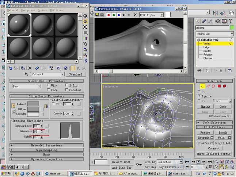The image size is (236, 177).
Task: Open the 02 - Default material name dropdown
Action: [62, 74]
